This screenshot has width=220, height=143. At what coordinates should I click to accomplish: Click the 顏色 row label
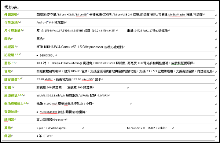click(8, 38)
